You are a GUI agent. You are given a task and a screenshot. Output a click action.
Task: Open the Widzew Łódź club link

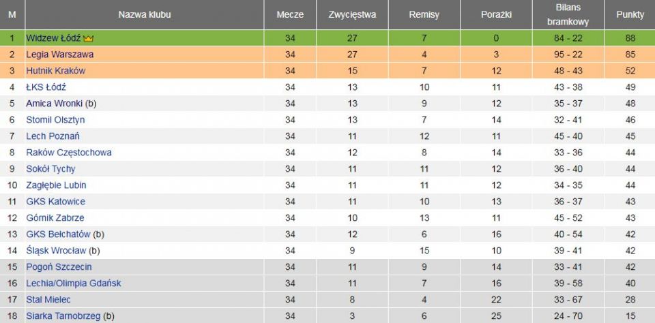[53, 38]
